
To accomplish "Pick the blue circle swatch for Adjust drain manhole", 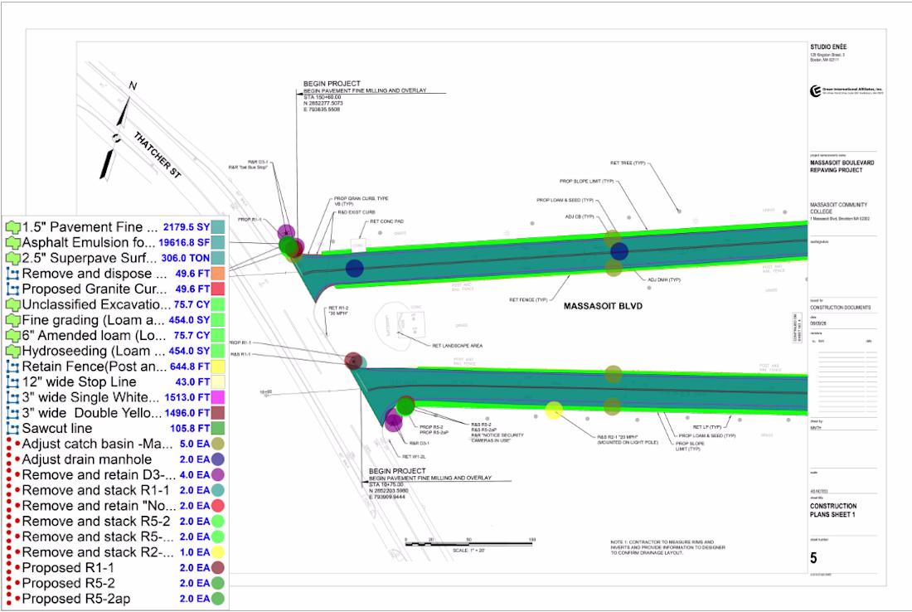I will pos(218,459).
